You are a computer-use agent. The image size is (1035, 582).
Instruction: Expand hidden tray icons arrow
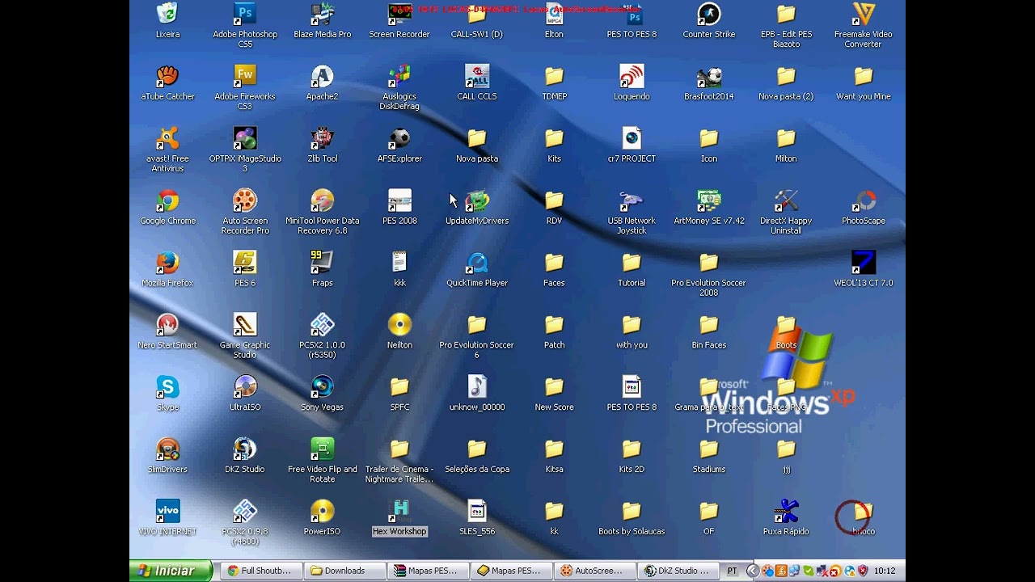tap(753, 571)
